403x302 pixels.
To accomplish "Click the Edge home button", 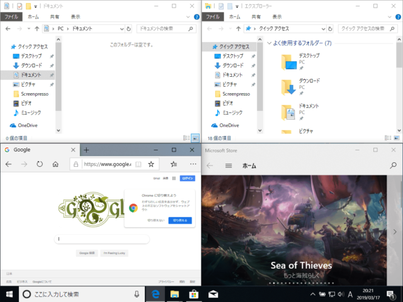I will 55,164.
